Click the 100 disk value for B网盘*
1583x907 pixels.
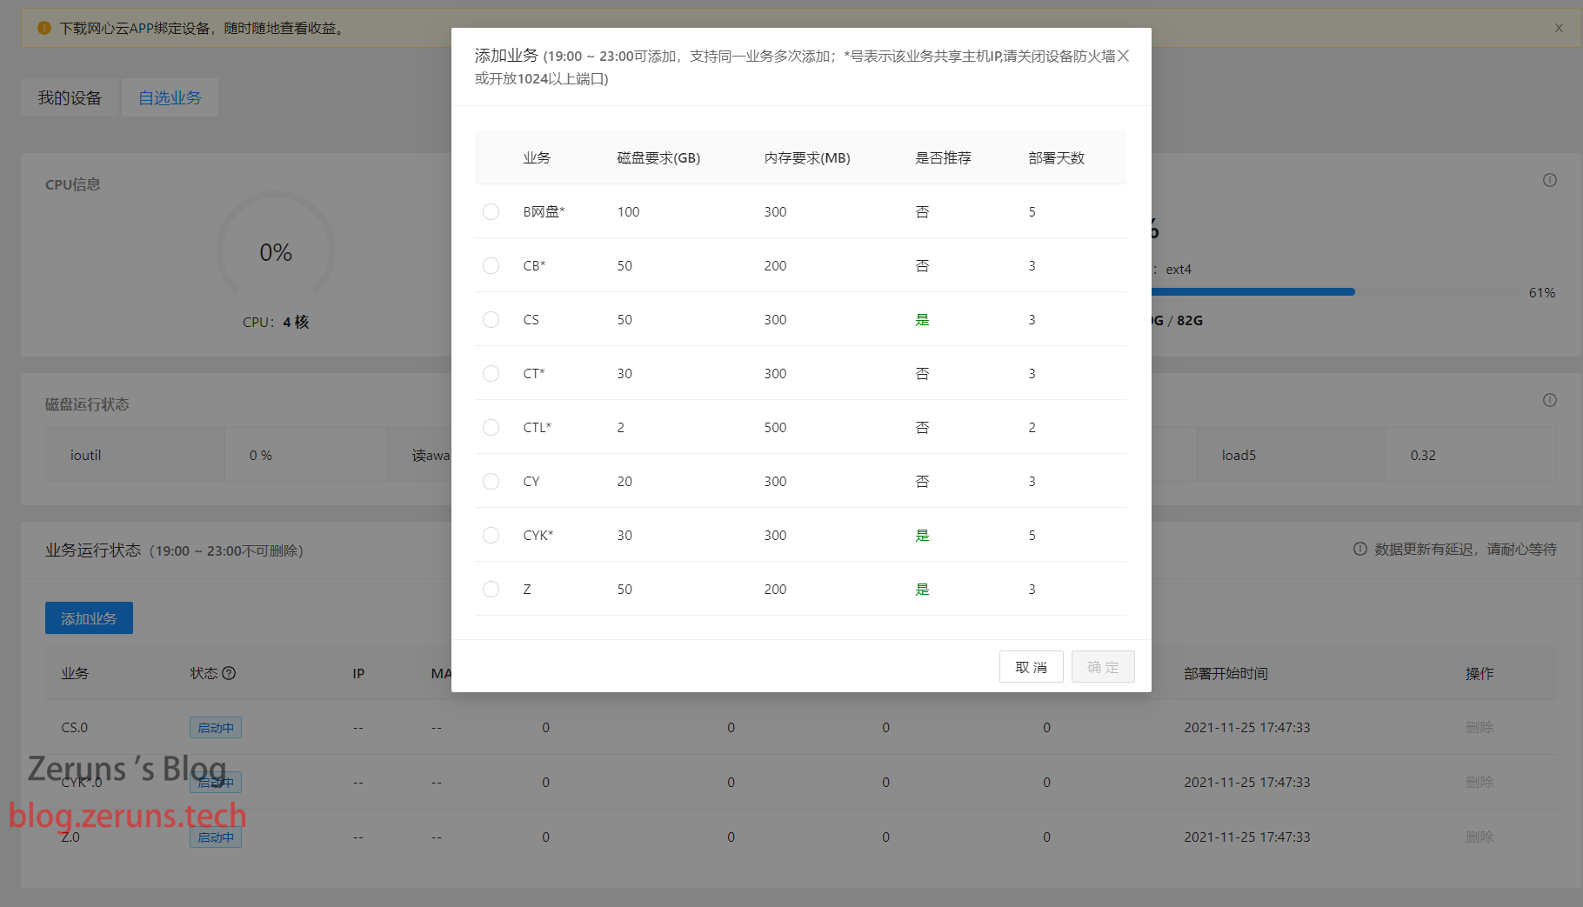pos(628,211)
